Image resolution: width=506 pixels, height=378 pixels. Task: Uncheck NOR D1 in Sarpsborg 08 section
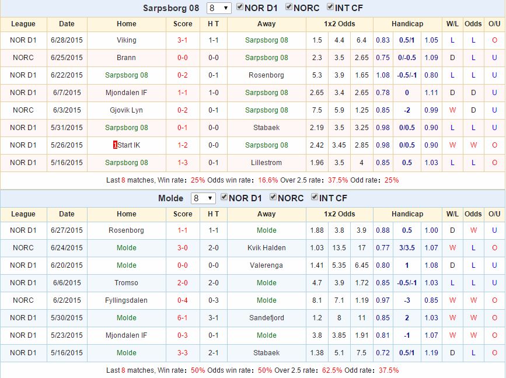pos(240,7)
